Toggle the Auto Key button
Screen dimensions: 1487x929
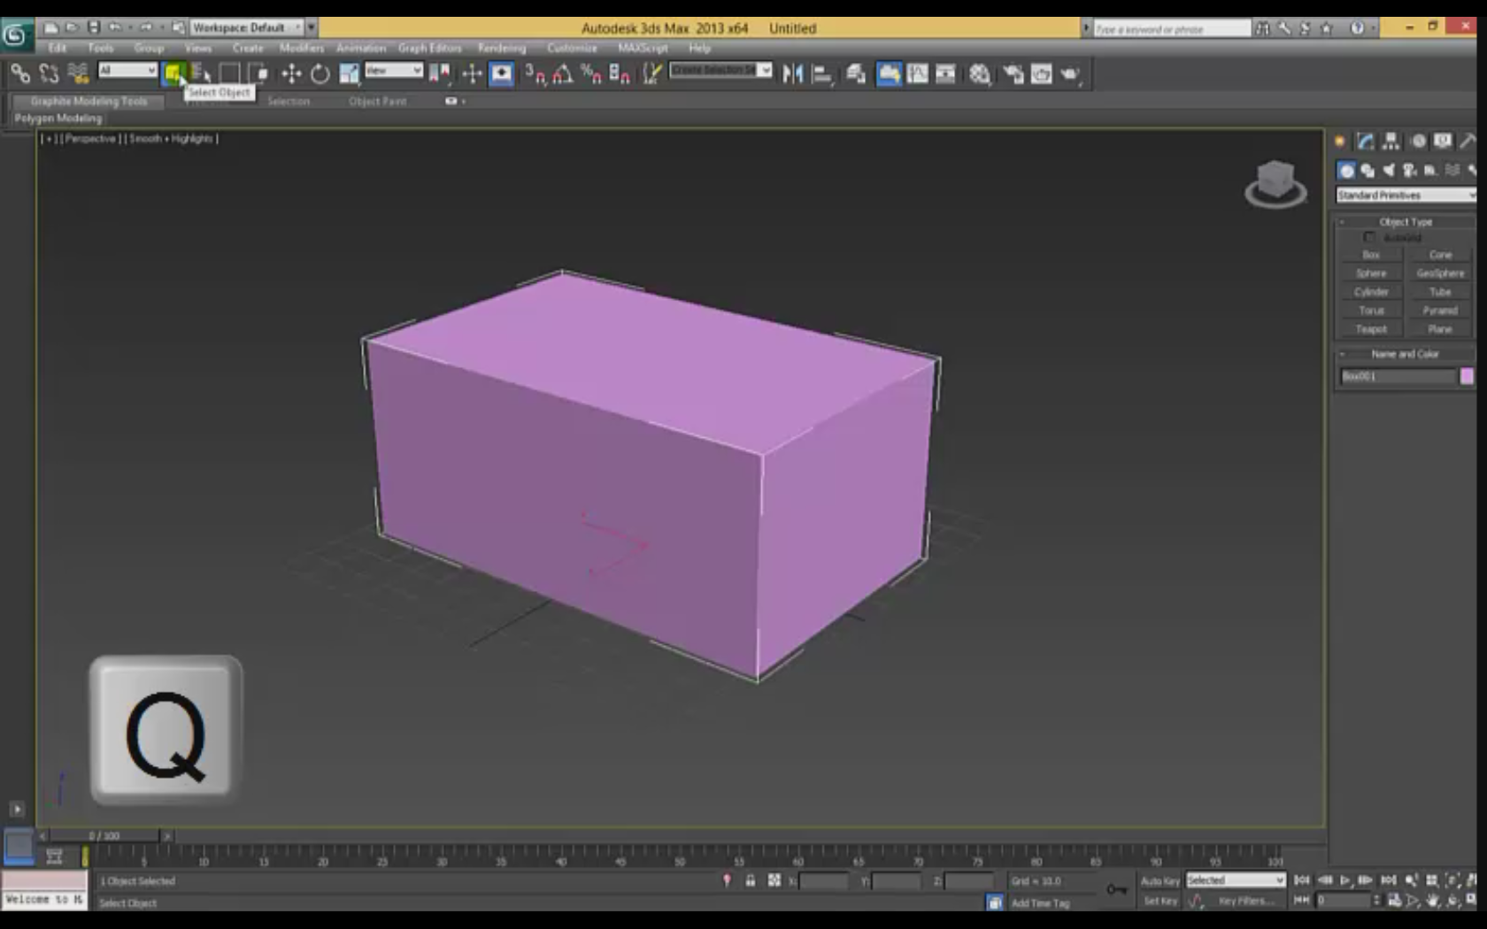pos(1160,880)
